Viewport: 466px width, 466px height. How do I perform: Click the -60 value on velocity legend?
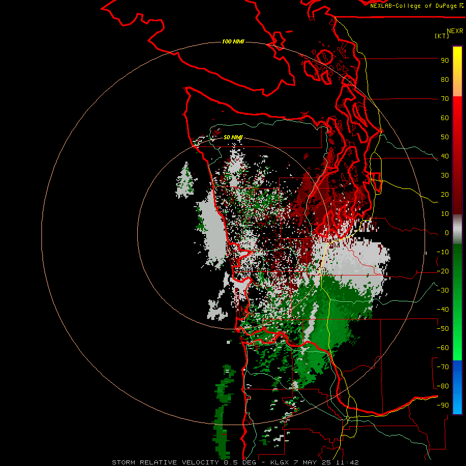[x=443, y=348]
